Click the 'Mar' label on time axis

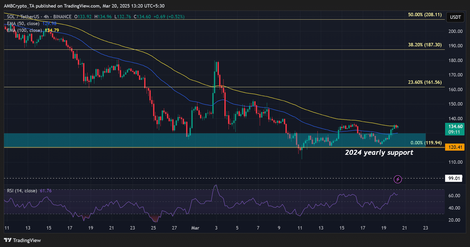tap(195, 228)
